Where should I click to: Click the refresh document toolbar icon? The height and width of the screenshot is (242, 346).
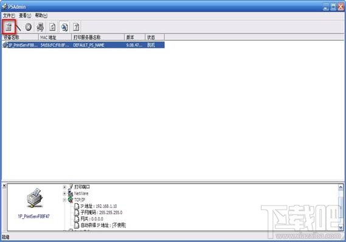pos(52,27)
